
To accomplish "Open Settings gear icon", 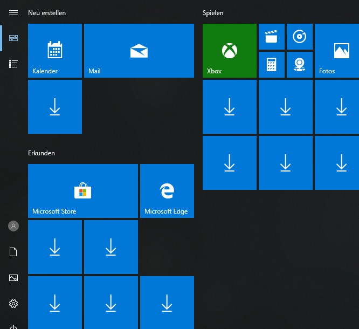I will tap(13, 304).
